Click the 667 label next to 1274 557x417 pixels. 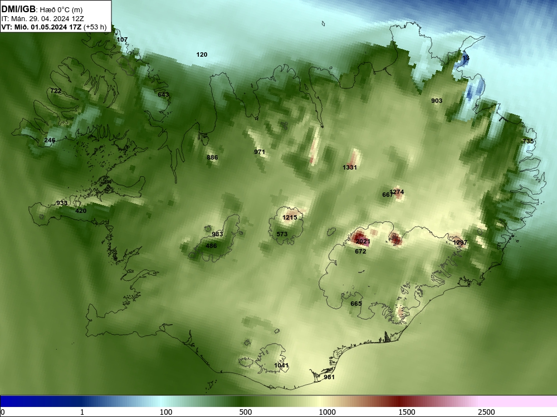[x=387, y=195]
